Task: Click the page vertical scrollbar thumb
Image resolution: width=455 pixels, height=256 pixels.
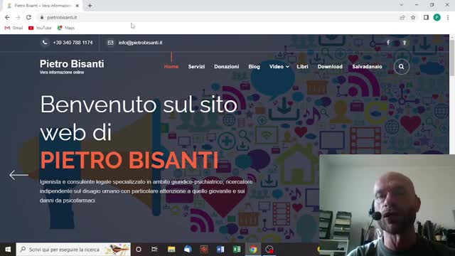Action: pyautogui.click(x=452, y=57)
